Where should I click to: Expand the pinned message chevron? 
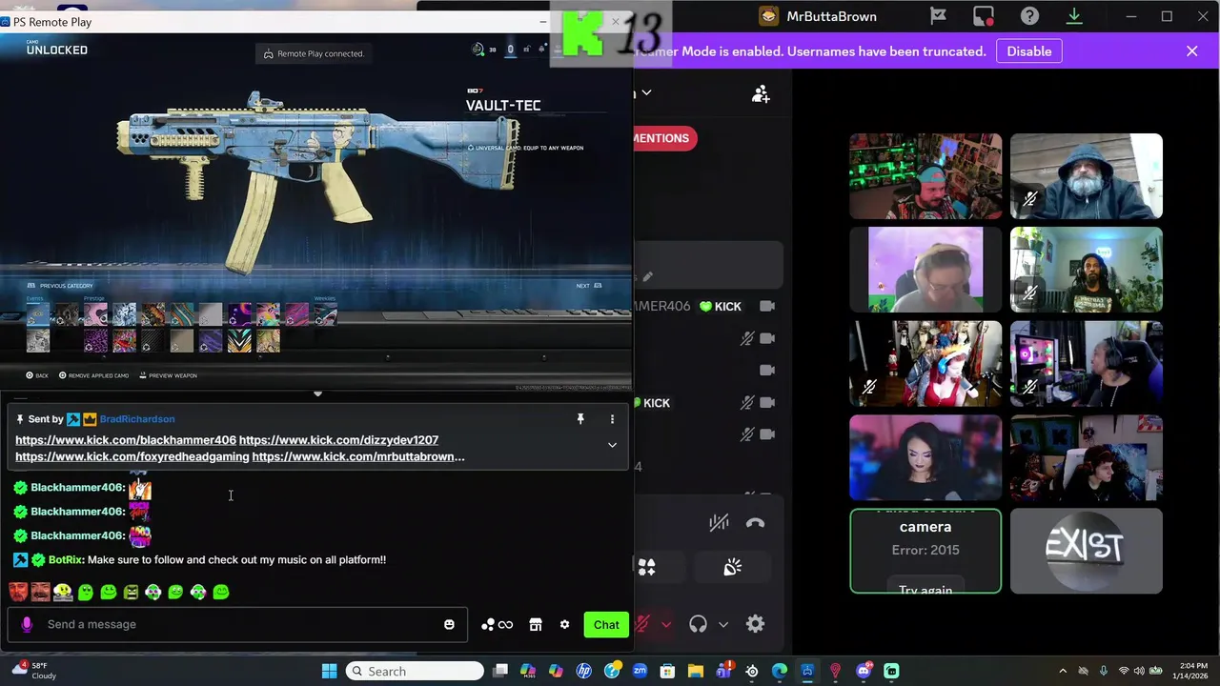click(612, 445)
